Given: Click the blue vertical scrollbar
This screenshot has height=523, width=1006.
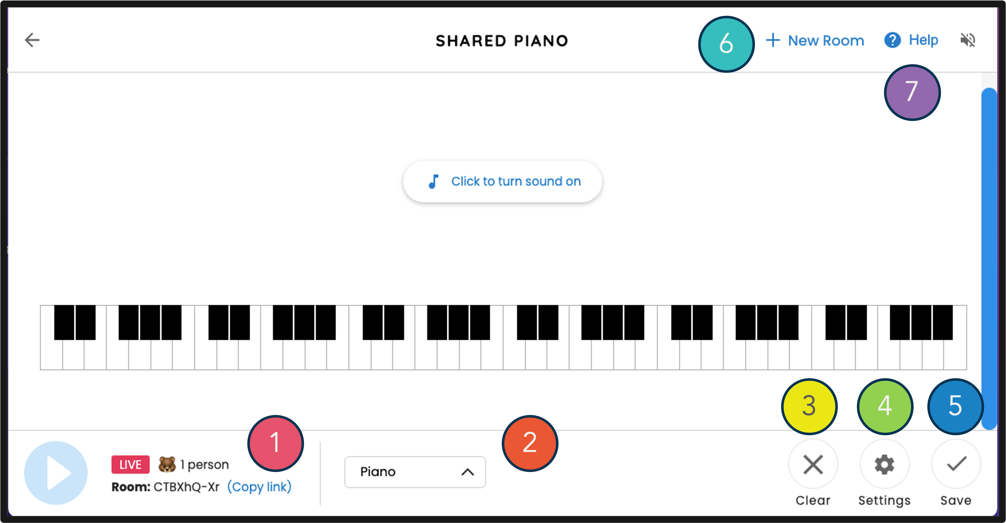Looking at the screenshot, I should (989, 258).
